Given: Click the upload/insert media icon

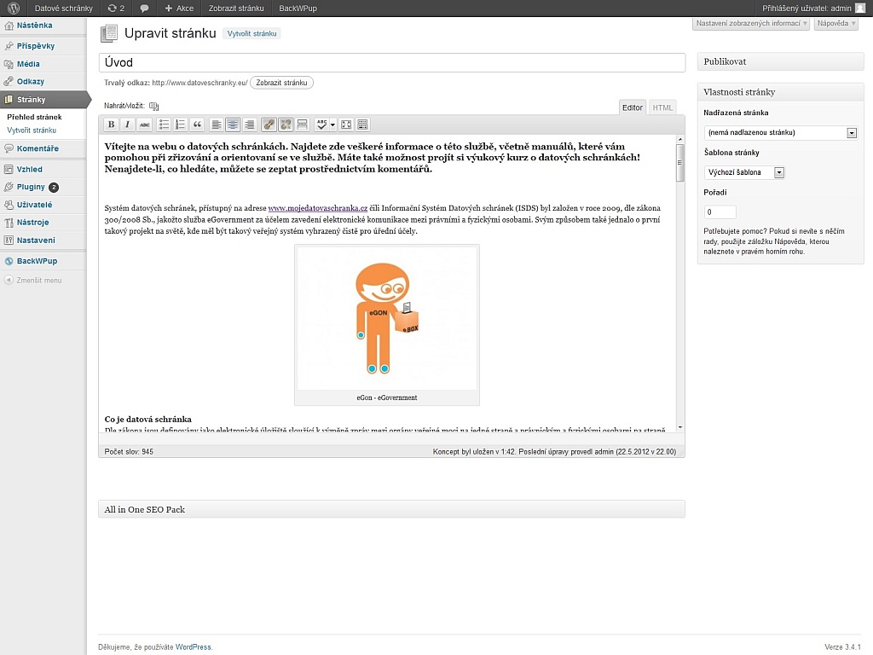Looking at the screenshot, I should pos(154,106).
